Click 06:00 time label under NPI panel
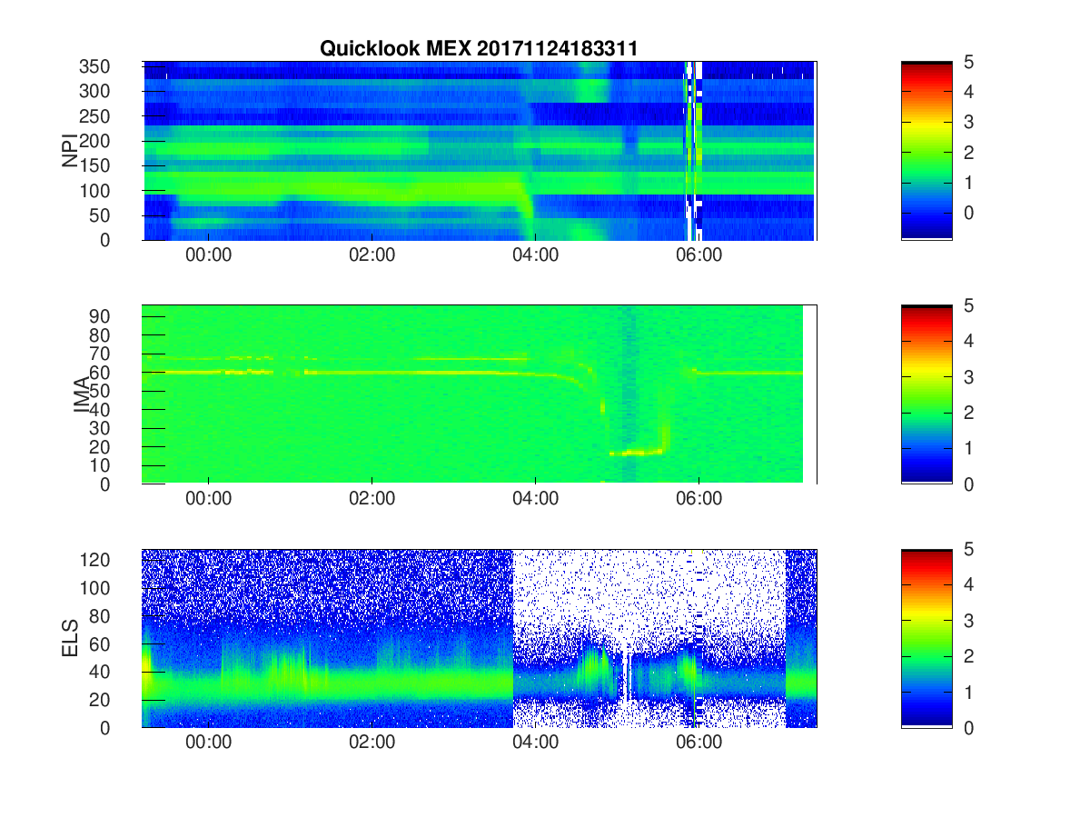This screenshot has height=818, width=1090. [699, 255]
